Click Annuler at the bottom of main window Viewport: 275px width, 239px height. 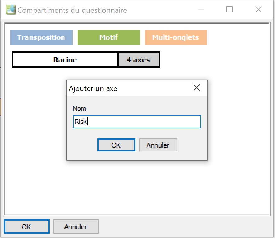tap(76, 227)
